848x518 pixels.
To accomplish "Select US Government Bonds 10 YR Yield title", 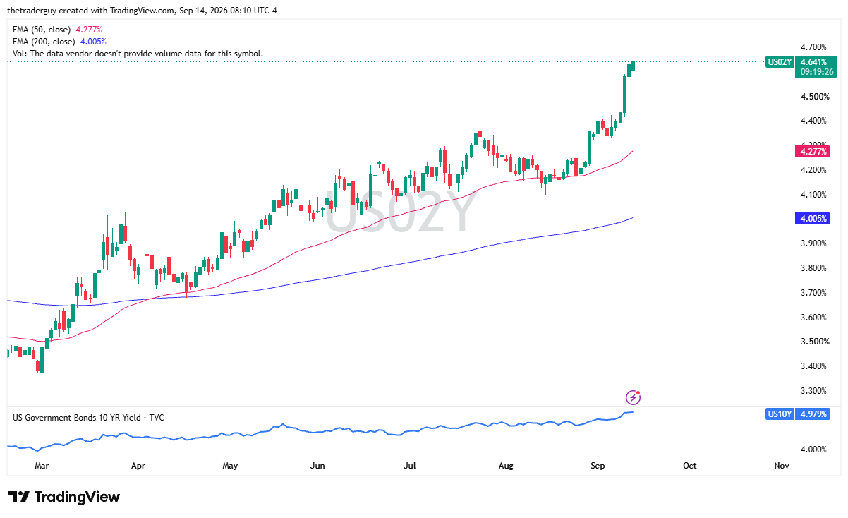I will pyautogui.click(x=88, y=418).
